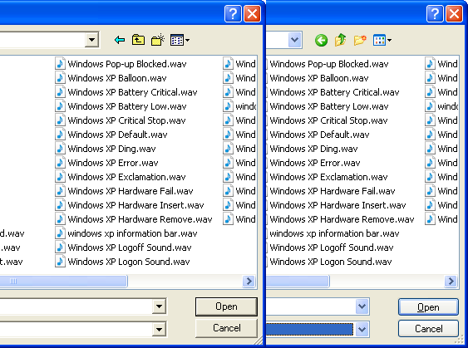The image size is (468, 348).
Task: Click the XP Error.wav file icon, classic dialog
Action: (x=60, y=163)
